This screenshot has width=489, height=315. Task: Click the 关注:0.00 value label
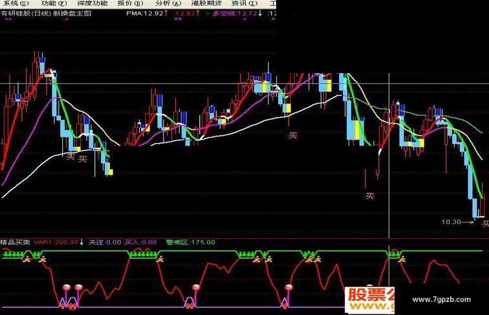coord(105,242)
